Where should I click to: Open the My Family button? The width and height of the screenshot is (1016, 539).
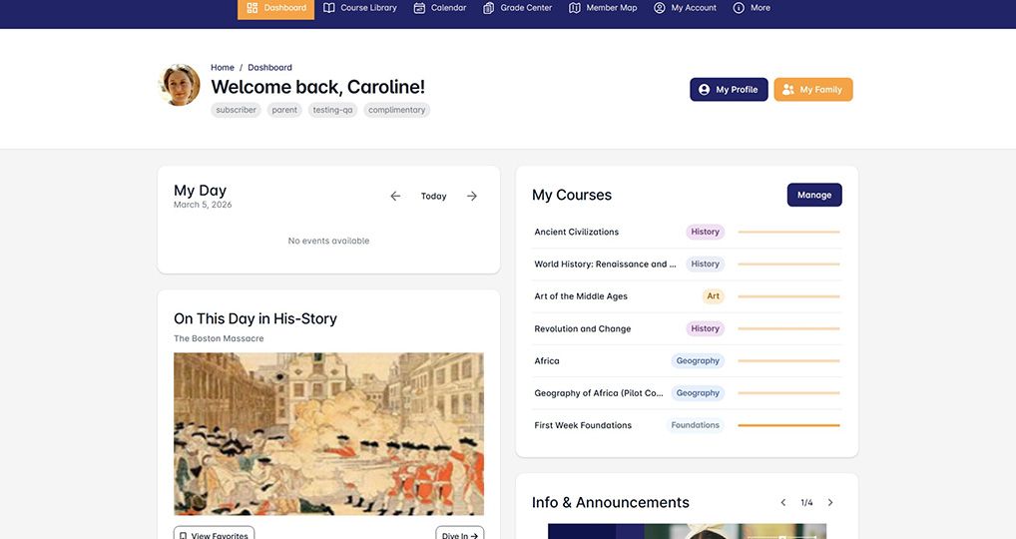[x=812, y=90]
